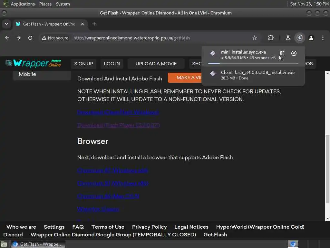The width and height of the screenshot is (330, 248).
Task: Open the System menu
Action: click(x=63, y=4)
